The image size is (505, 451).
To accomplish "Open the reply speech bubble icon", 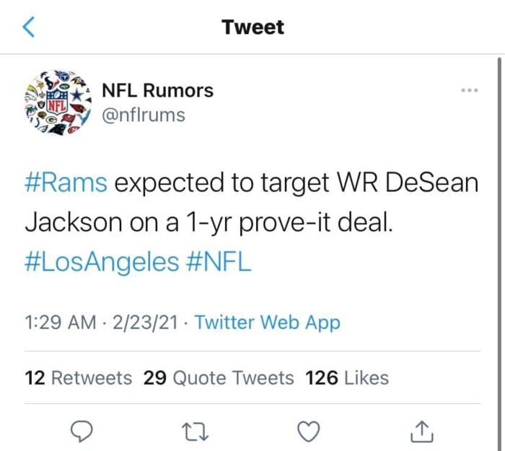I will point(83,431).
